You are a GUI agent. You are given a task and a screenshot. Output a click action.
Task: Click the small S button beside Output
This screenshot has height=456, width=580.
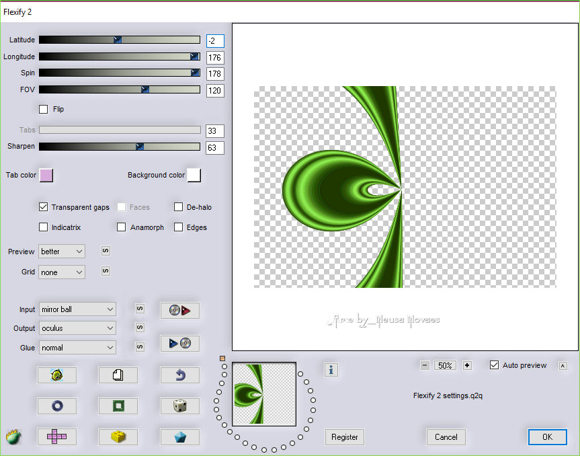pyautogui.click(x=140, y=328)
